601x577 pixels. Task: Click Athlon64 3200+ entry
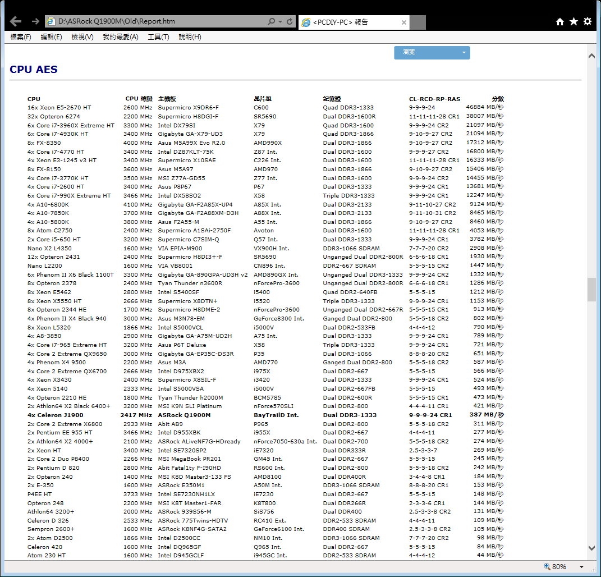51,512
